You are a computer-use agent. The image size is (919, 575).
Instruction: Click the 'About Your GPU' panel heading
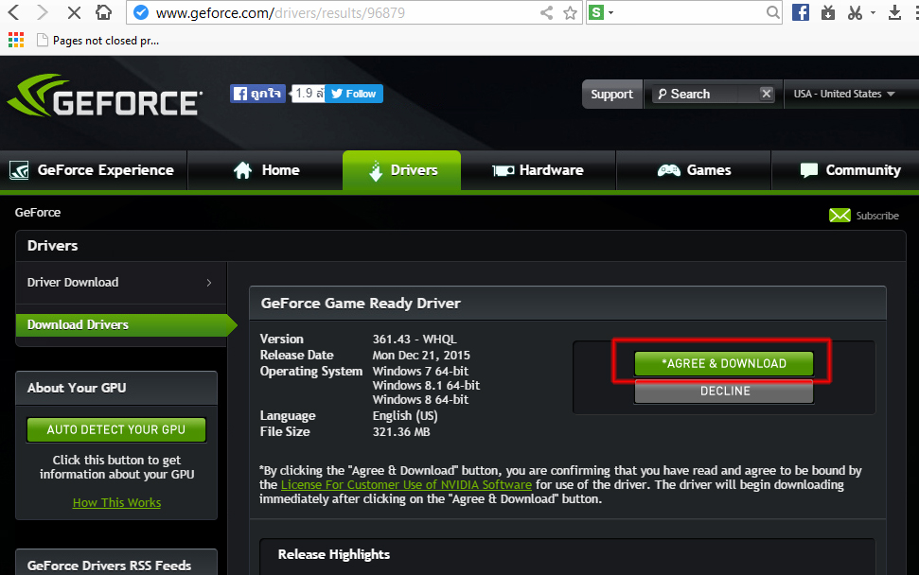click(x=77, y=388)
